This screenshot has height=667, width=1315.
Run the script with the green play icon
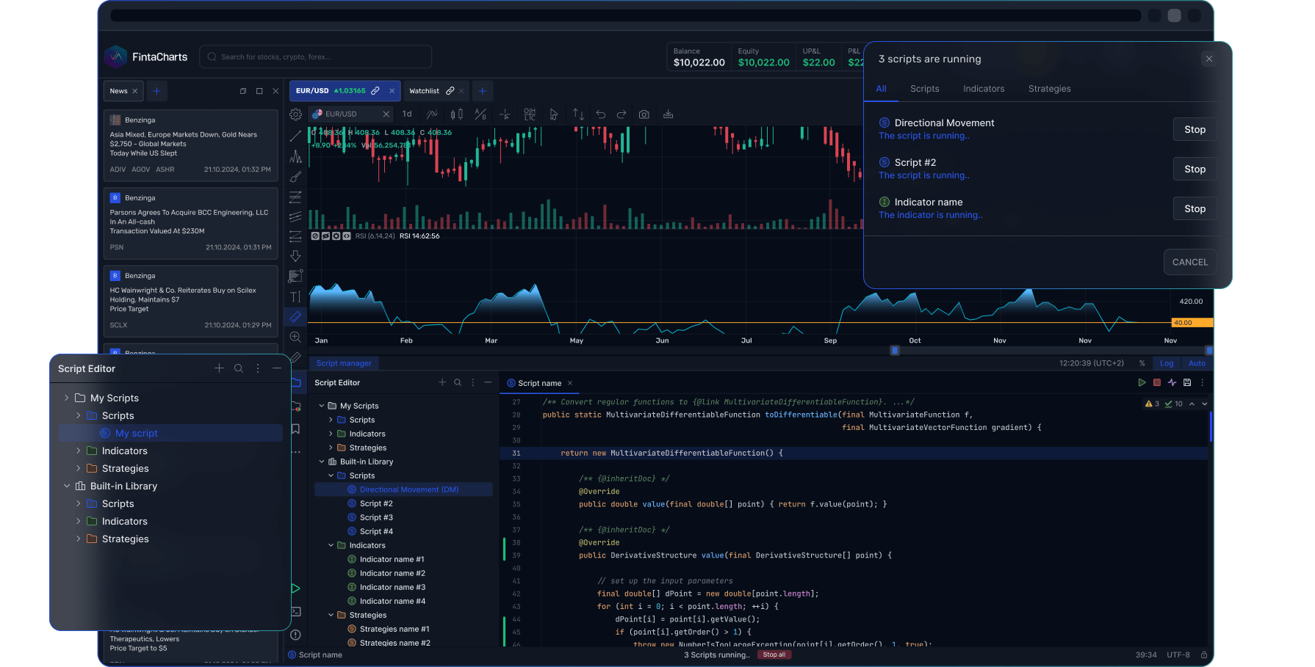click(x=1142, y=382)
